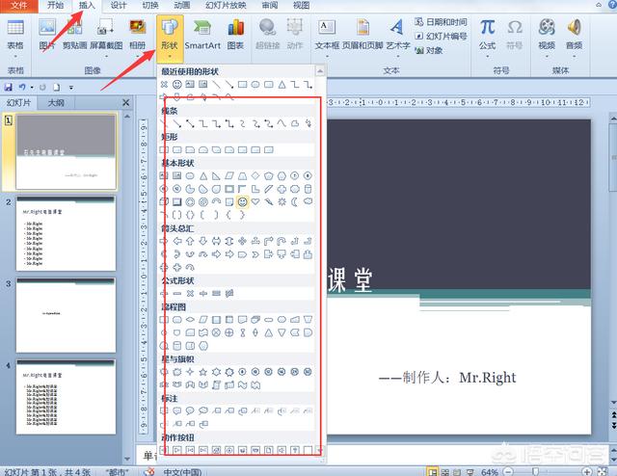This screenshot has width=617, height=476.
Task: Pick the flowchart Or circle-with-plus shape
Action: tap(229, 332)
